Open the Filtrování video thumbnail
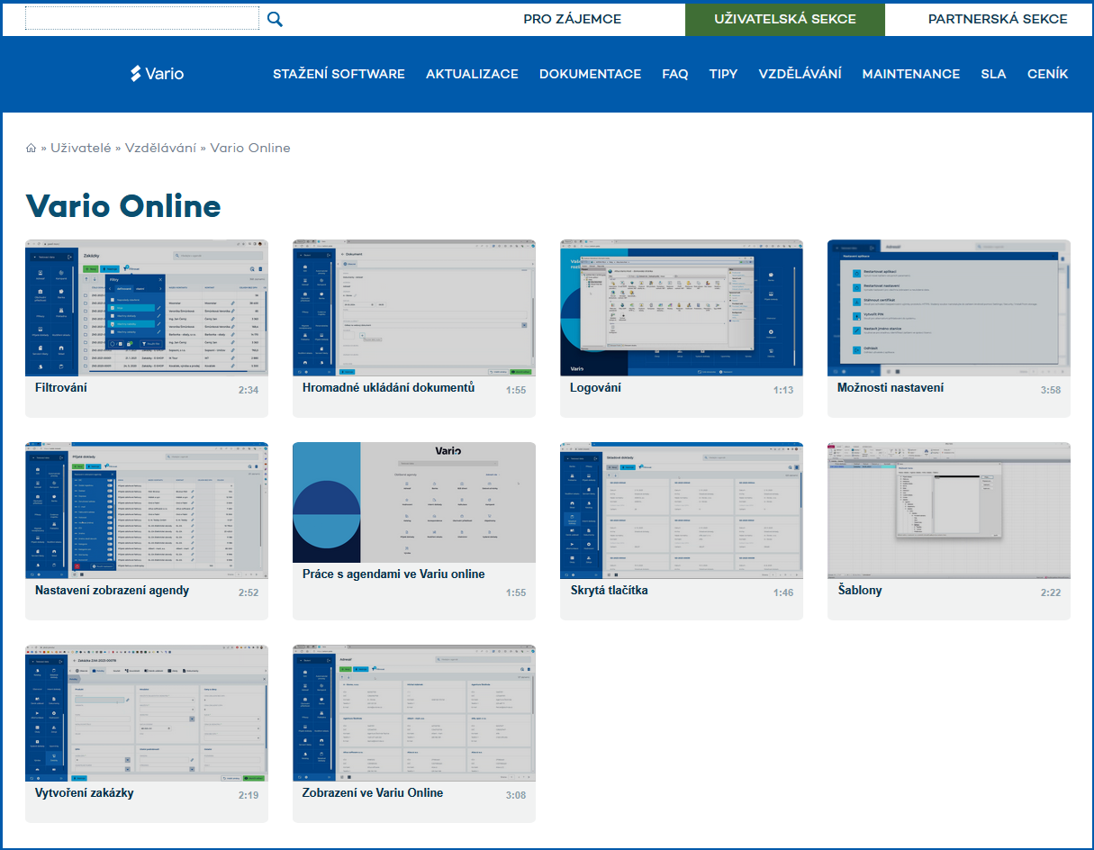 click(147, 308)
